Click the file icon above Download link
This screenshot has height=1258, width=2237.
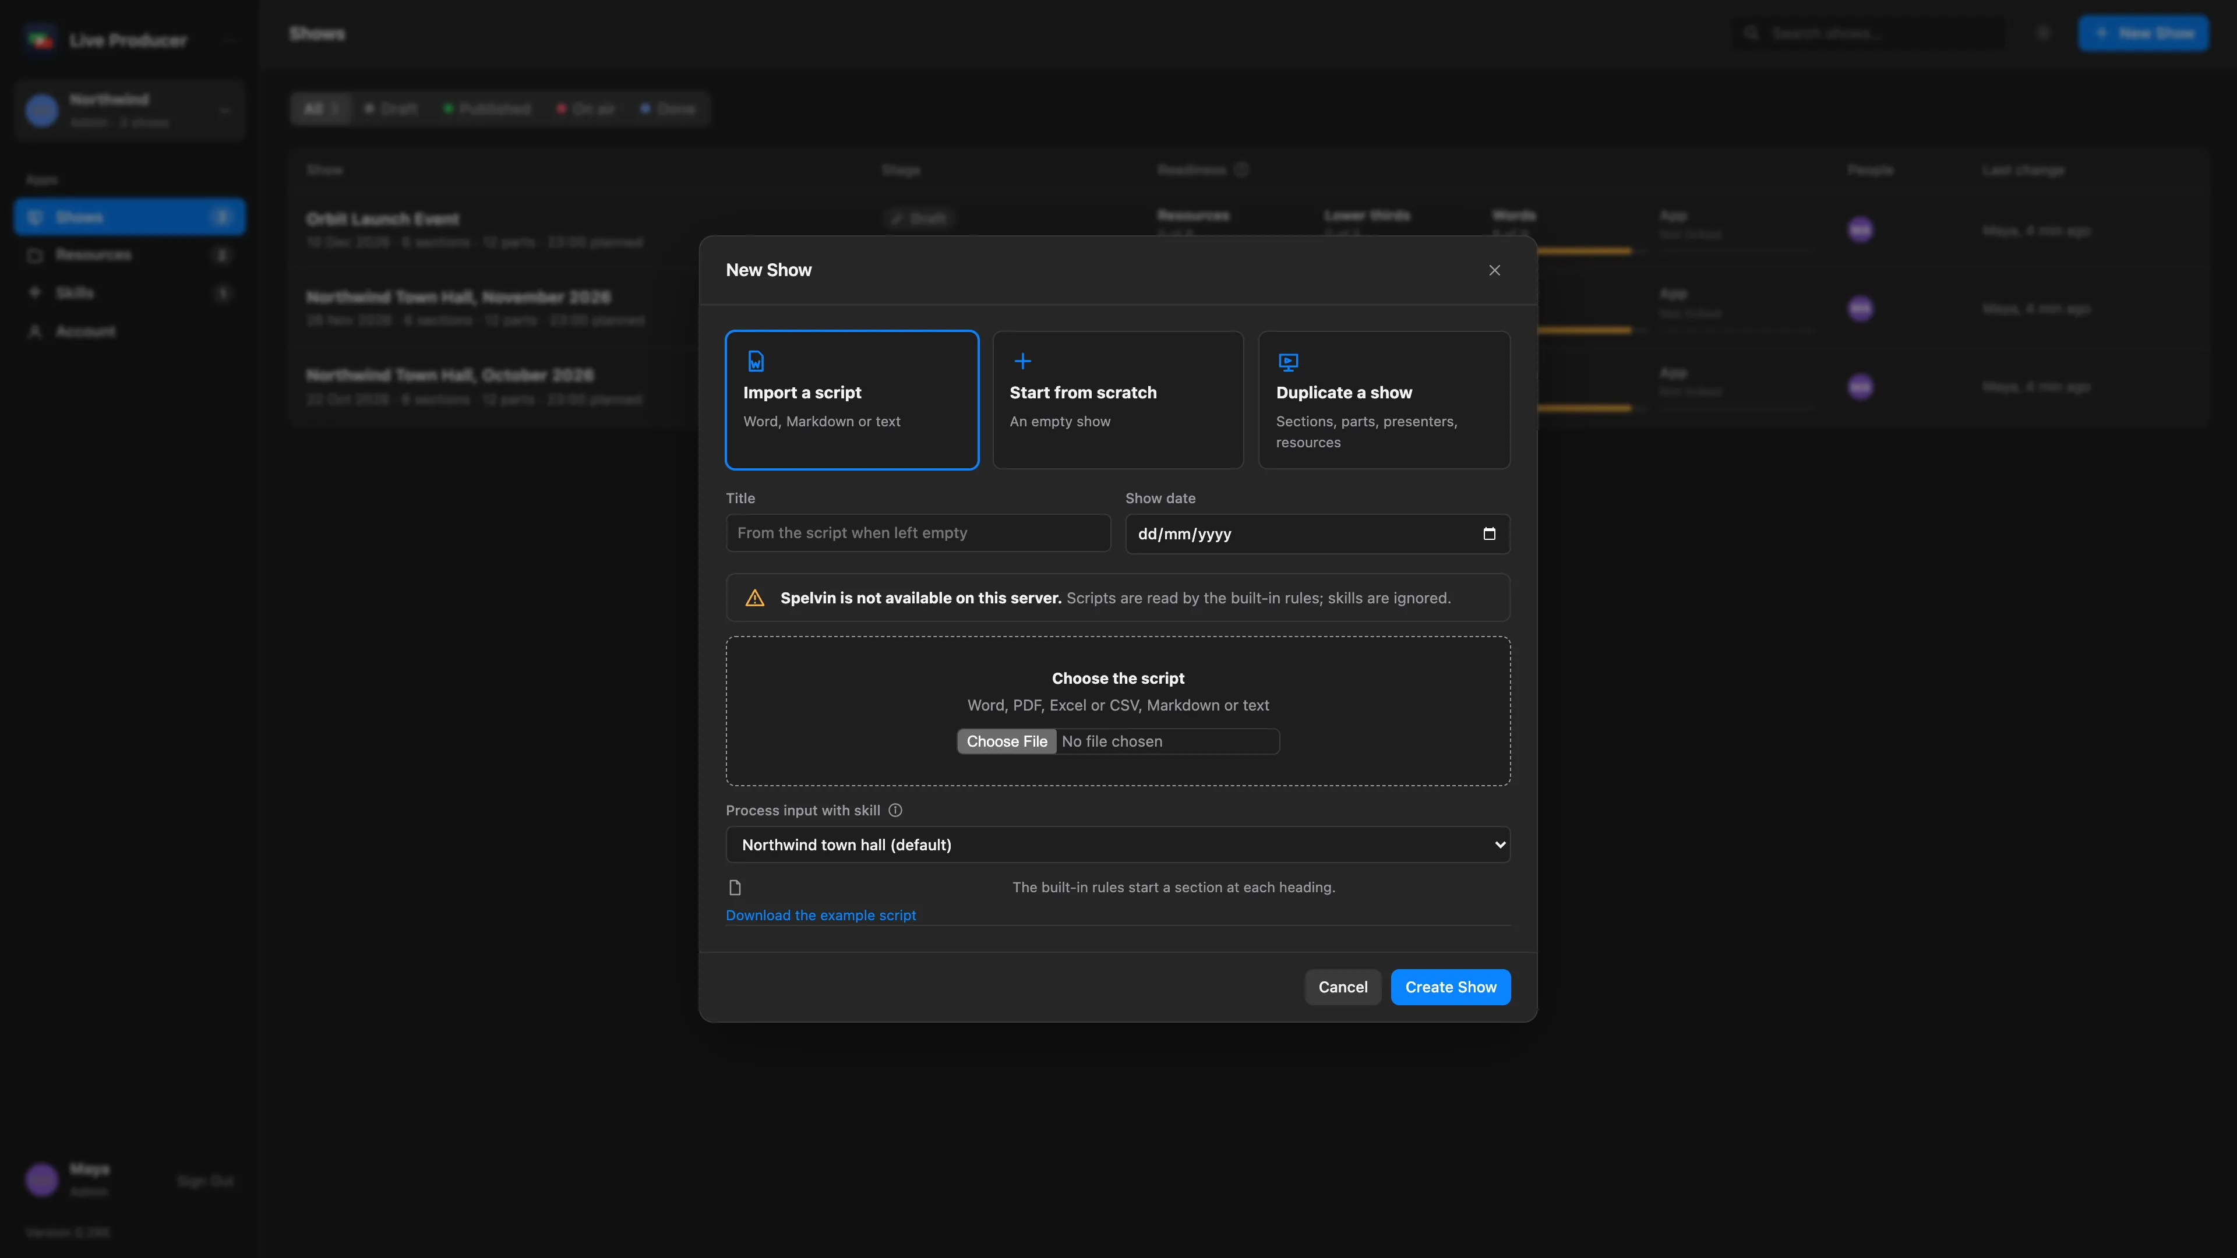click(x=735, y=887)
